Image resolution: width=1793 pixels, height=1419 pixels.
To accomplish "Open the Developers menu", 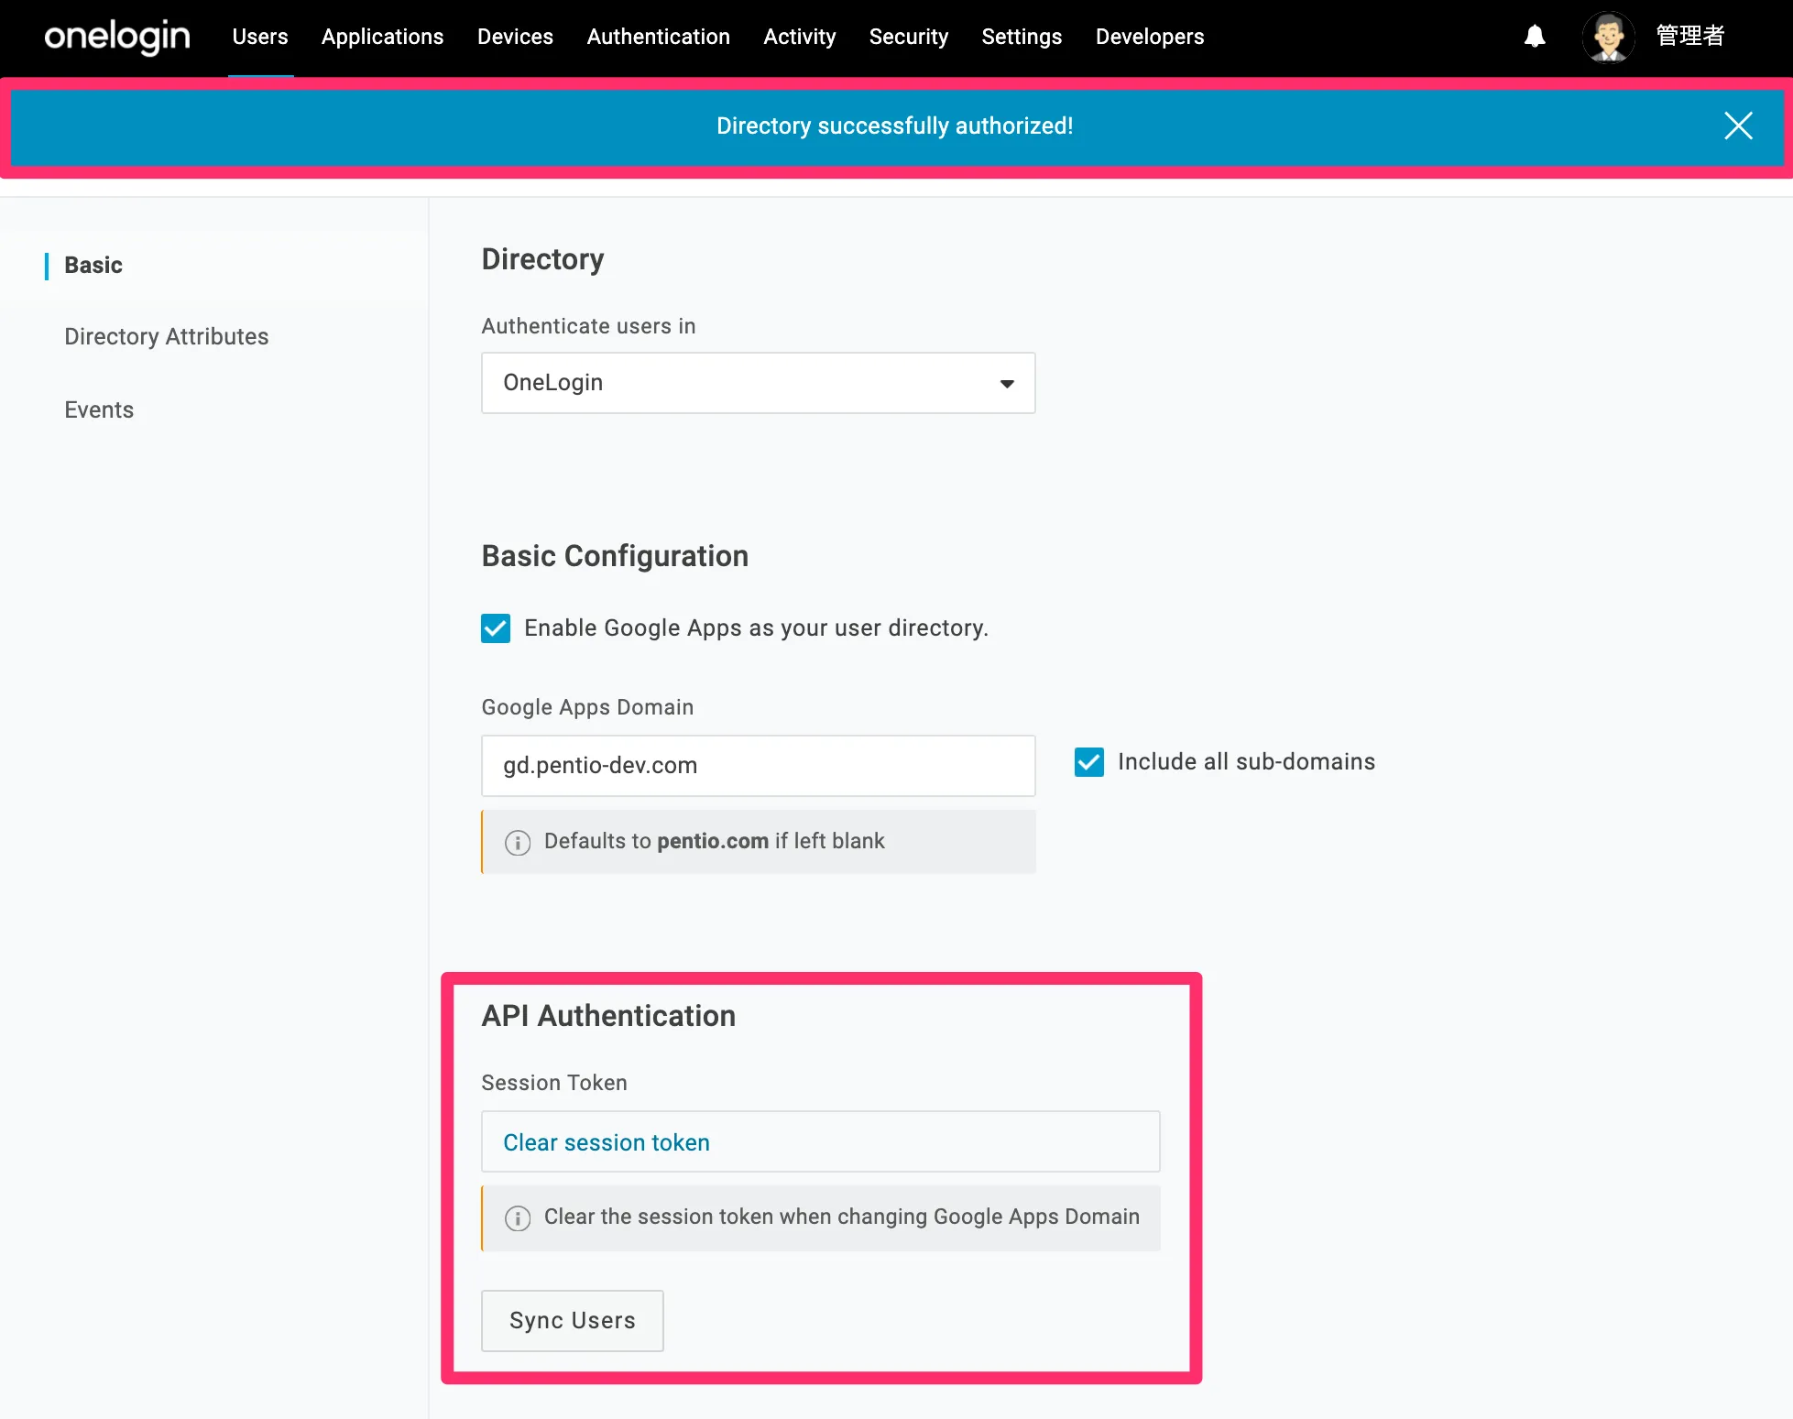I will pos(1149,37).
